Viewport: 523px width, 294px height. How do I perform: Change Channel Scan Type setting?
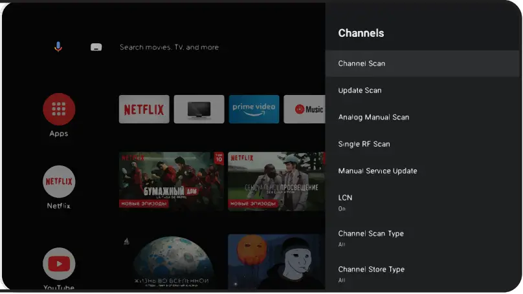pyautogui.click(x=423, y=238)
